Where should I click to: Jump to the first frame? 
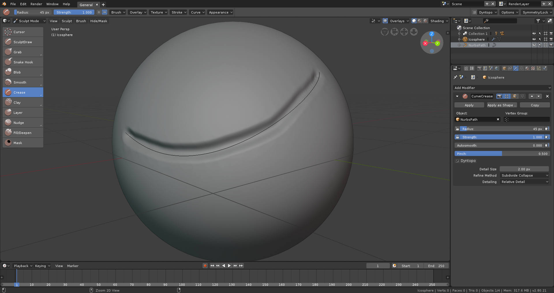212,266
